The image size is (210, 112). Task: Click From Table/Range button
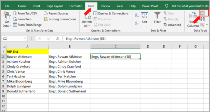[27, 25]
